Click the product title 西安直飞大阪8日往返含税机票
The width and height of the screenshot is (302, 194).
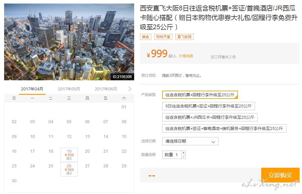(x=219, y=17)
